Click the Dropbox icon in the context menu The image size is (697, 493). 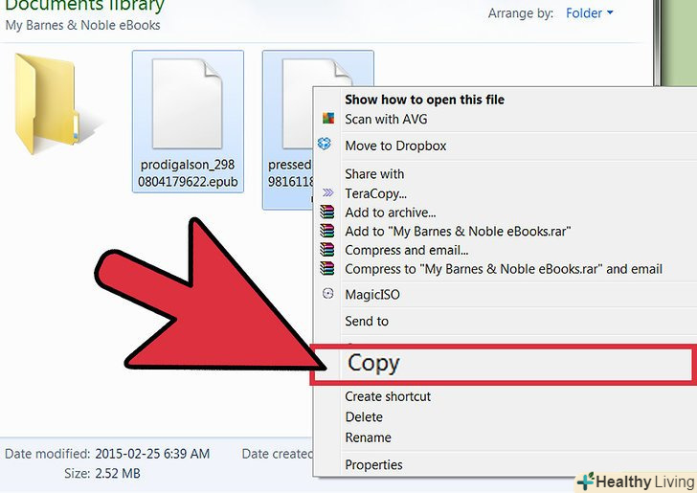(x=325, y=144)
